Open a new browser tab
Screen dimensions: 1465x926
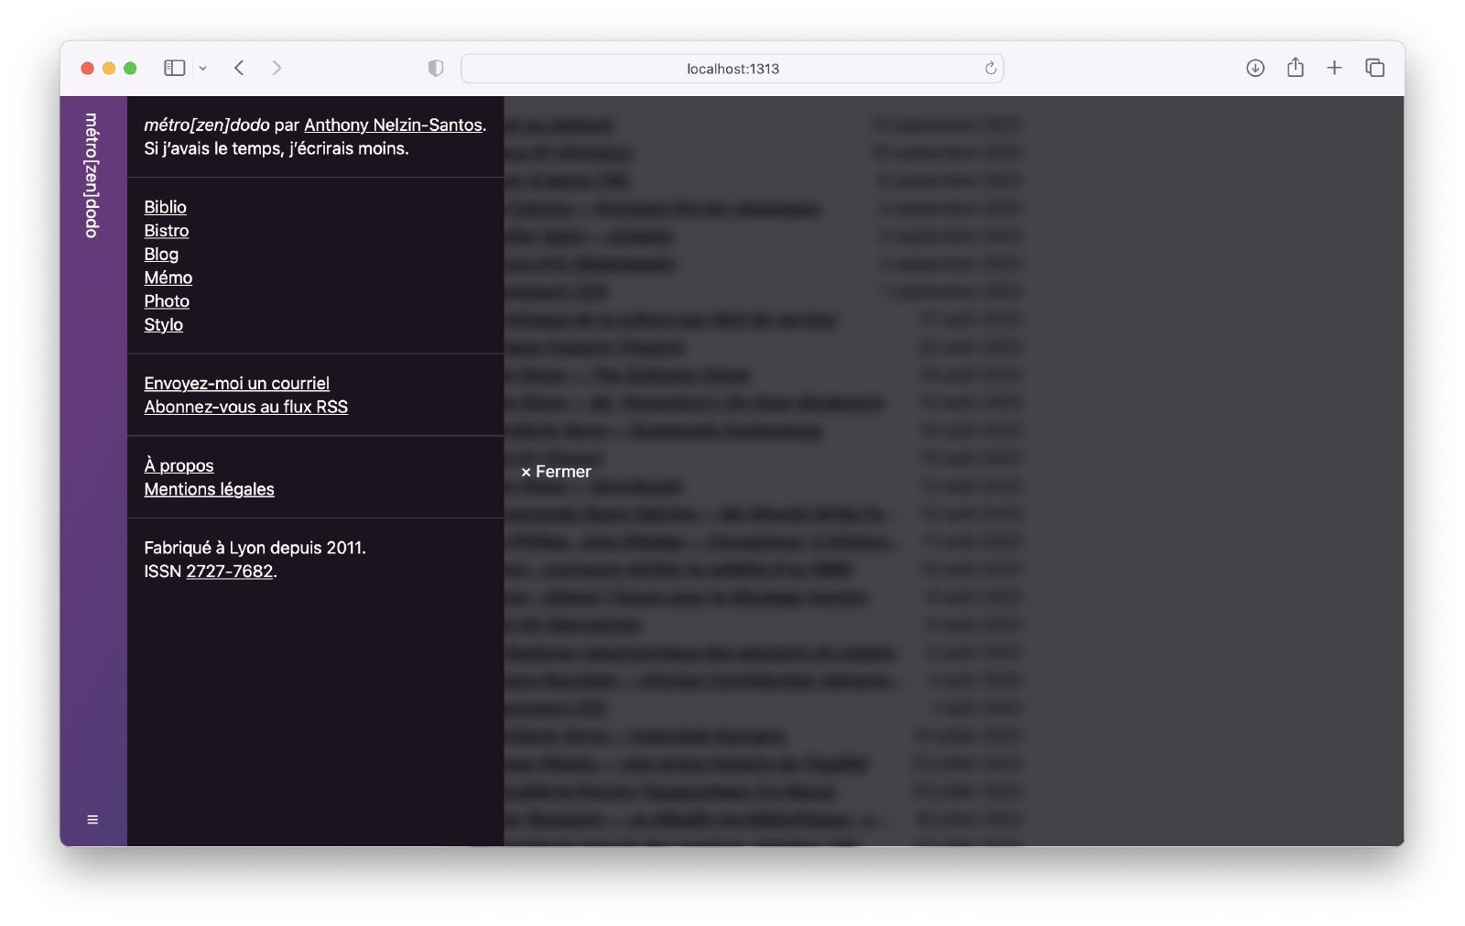tap(1334, 68)
